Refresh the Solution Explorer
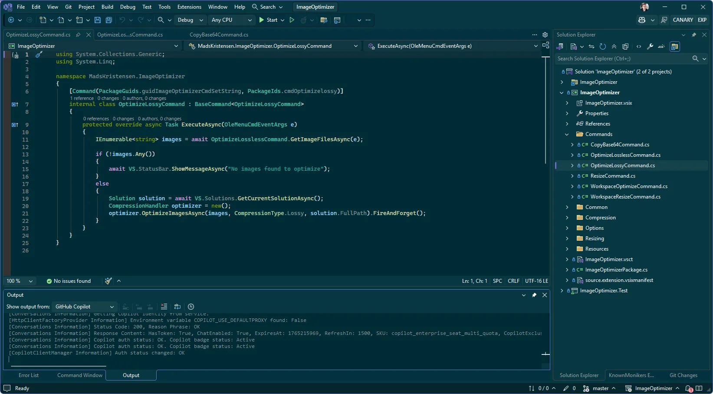713x394 pixels. pos(602,46)
